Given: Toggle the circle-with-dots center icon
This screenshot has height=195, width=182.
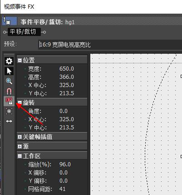Looking at the screenshot, I should (9, 111).
